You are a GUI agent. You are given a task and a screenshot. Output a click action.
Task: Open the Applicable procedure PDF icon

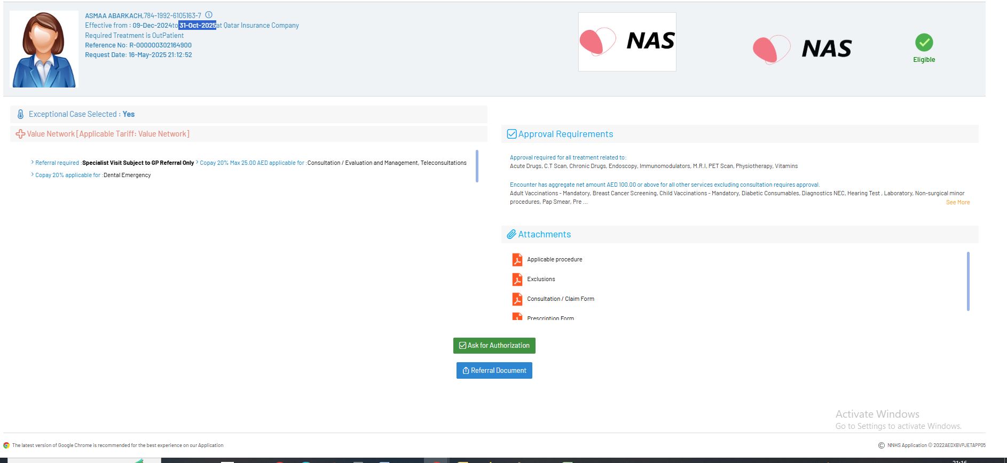pos(517,260)
